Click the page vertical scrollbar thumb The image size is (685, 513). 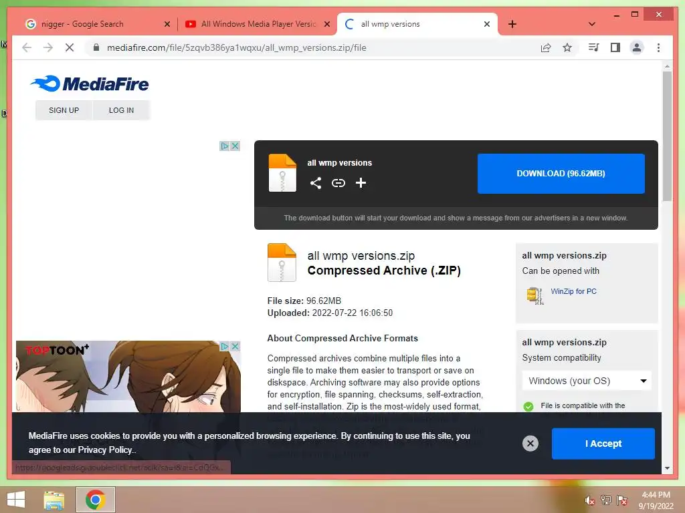tap(667, 136)
